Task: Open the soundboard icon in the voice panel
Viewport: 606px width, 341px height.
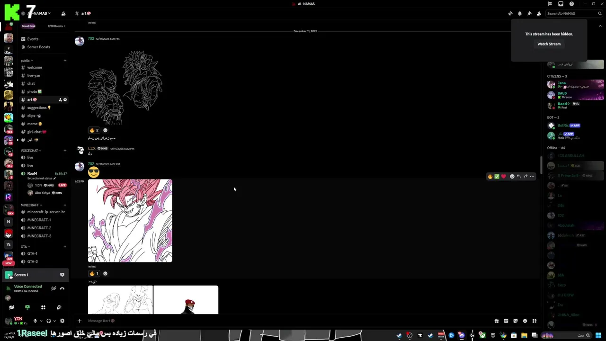Action: click(59, 307)
